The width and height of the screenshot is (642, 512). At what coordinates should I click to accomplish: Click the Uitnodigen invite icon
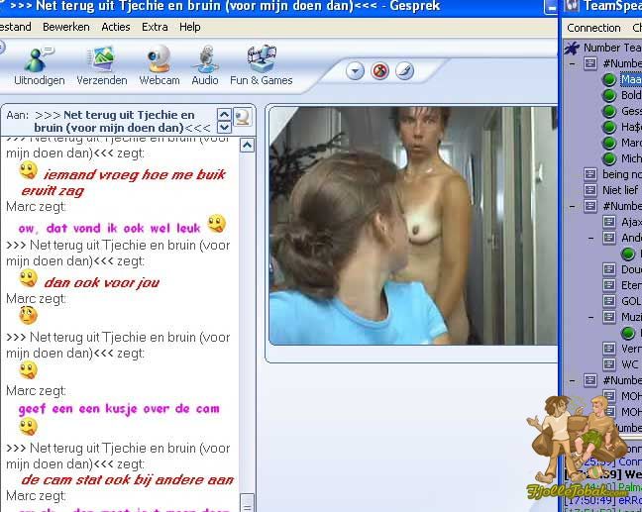39,62
